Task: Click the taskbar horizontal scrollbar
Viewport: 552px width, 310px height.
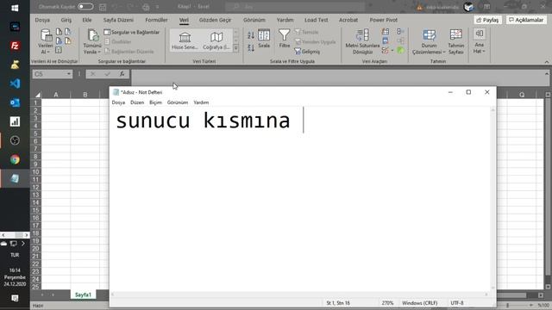Action: [x=15, y=235]
